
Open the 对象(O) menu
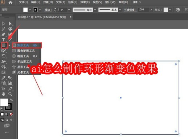(x=48, y=2)
